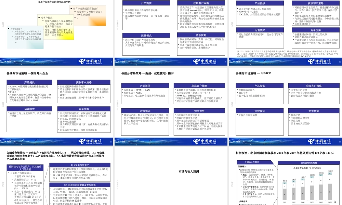This screenshot has height=205, width=342.
Task: Open the ISP/ICP market strategy slide
Action: click(x=286, y=106)
